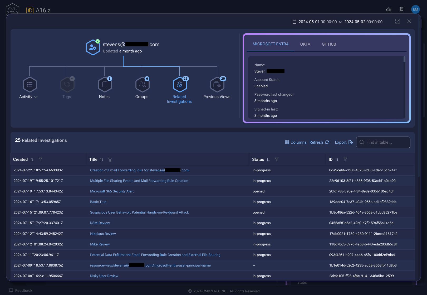427x295 pixels.
Task: Select ID 2abfd105-ff93-4fbc-9141-346a5bc12599 cell
Action: click(x=361, y=276)
